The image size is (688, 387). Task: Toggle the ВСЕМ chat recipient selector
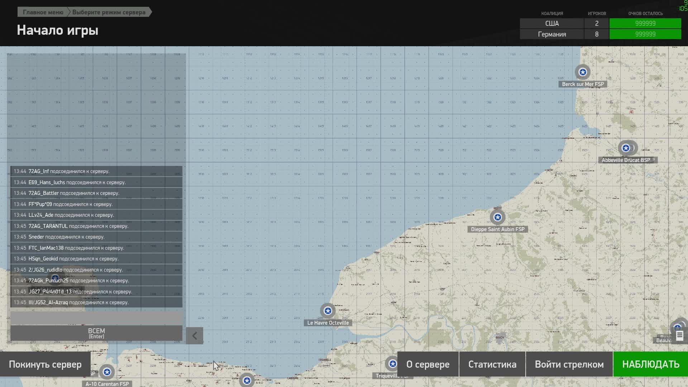point(96,333)
